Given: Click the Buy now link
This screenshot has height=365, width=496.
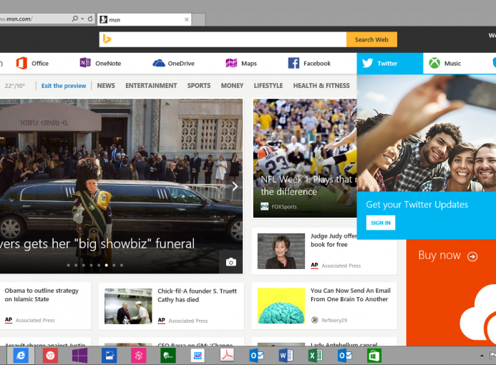Looking at the screenshot, I should pos(439,255).
